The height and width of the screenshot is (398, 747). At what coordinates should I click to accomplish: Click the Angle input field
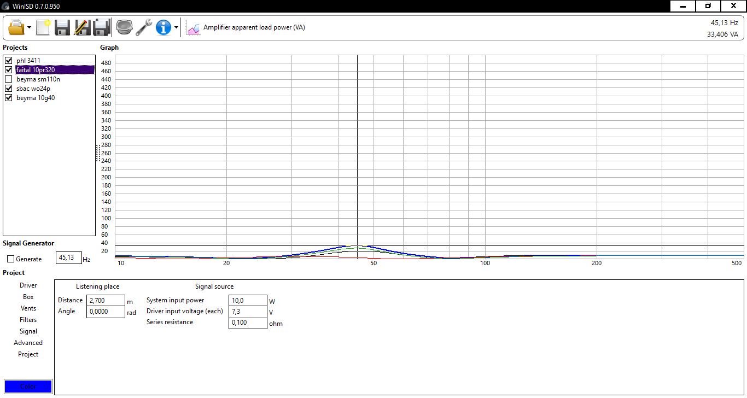106,312
